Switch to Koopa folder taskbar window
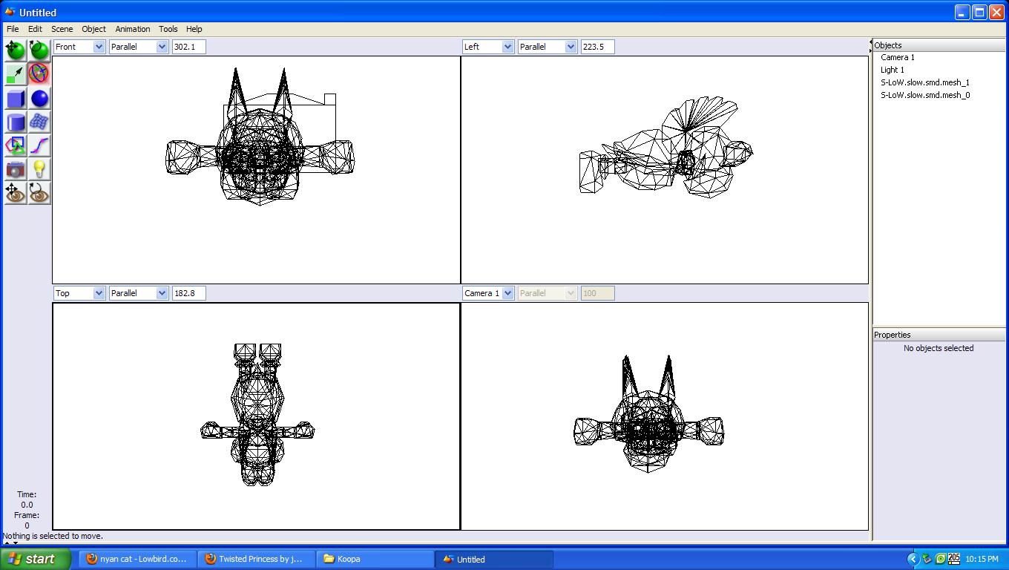The image size is (1009, 570). tap(375, 559)
